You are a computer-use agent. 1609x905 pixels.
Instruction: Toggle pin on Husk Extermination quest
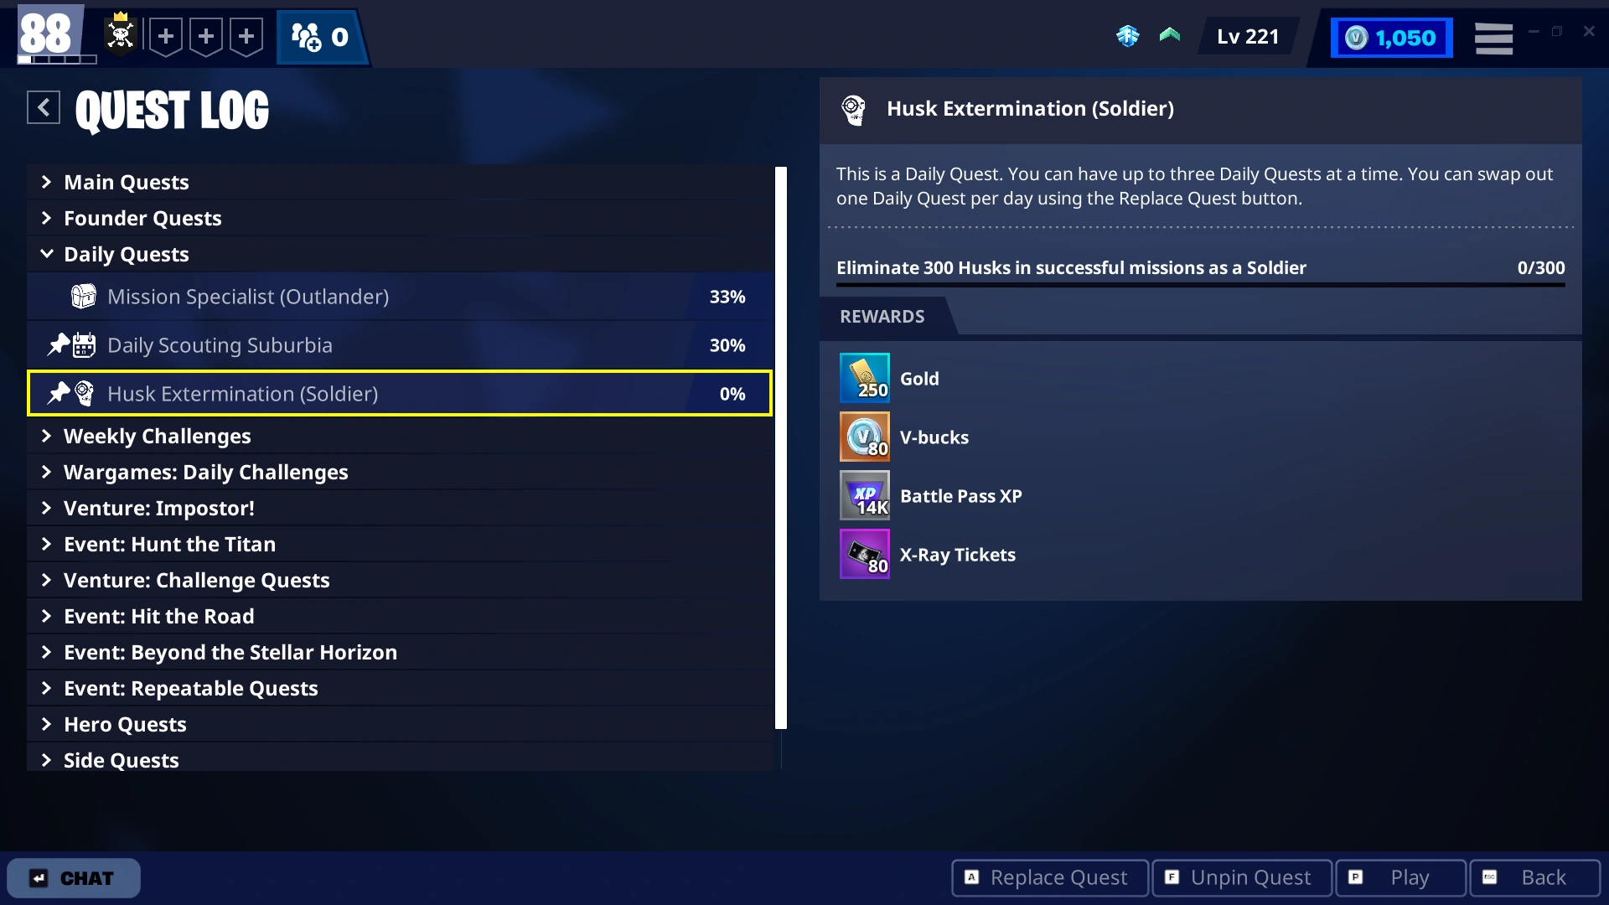pos(58,393)
